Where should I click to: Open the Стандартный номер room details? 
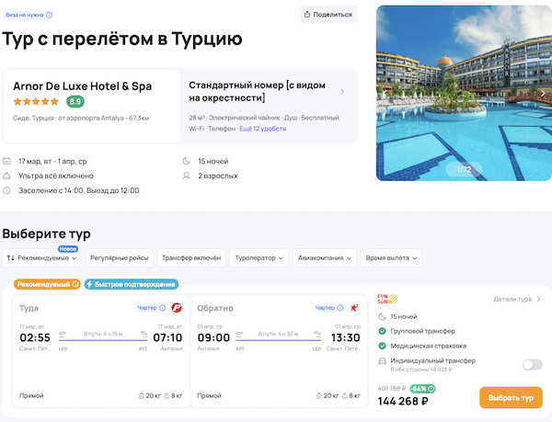265,92
